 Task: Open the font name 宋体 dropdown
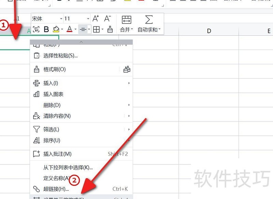[61, 19]
